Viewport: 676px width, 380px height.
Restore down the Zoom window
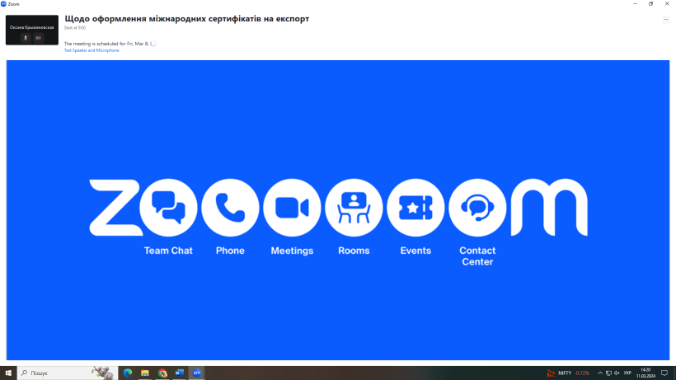(651, 4)
